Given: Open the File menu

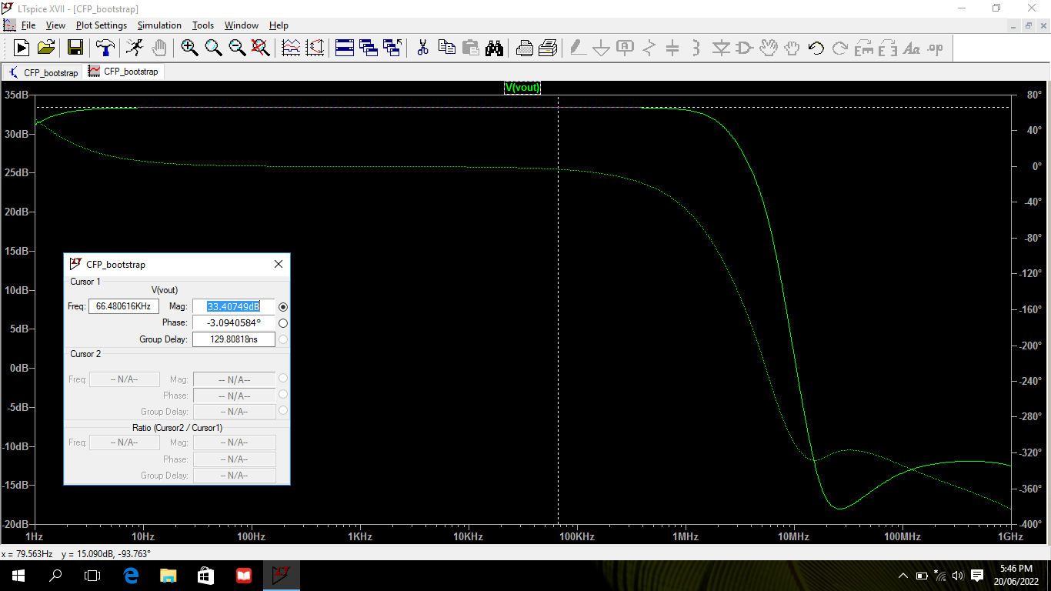Looking at the screenshot, I should point(28,25).
